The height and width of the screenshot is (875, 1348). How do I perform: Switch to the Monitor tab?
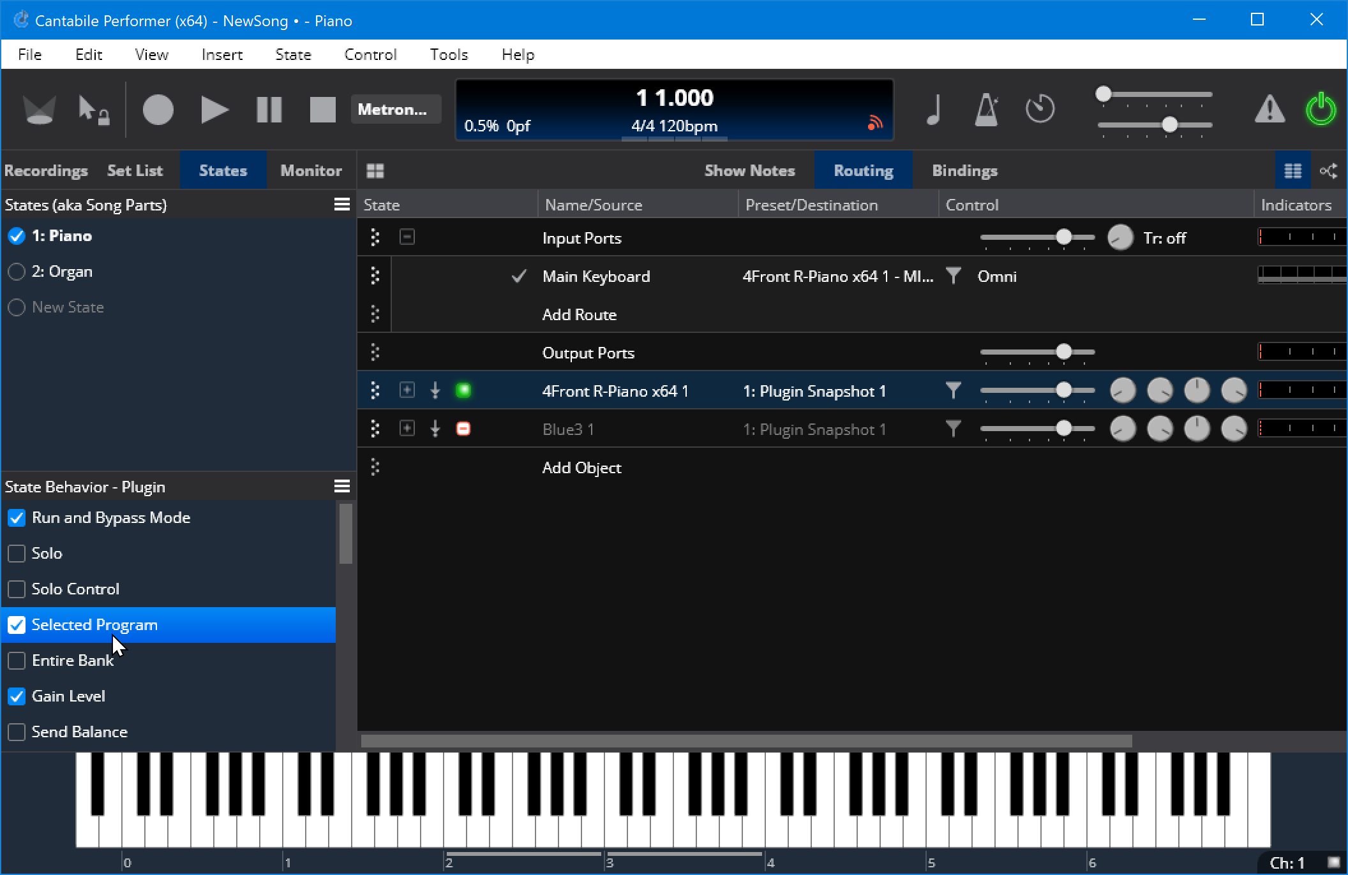click(311, 170)
